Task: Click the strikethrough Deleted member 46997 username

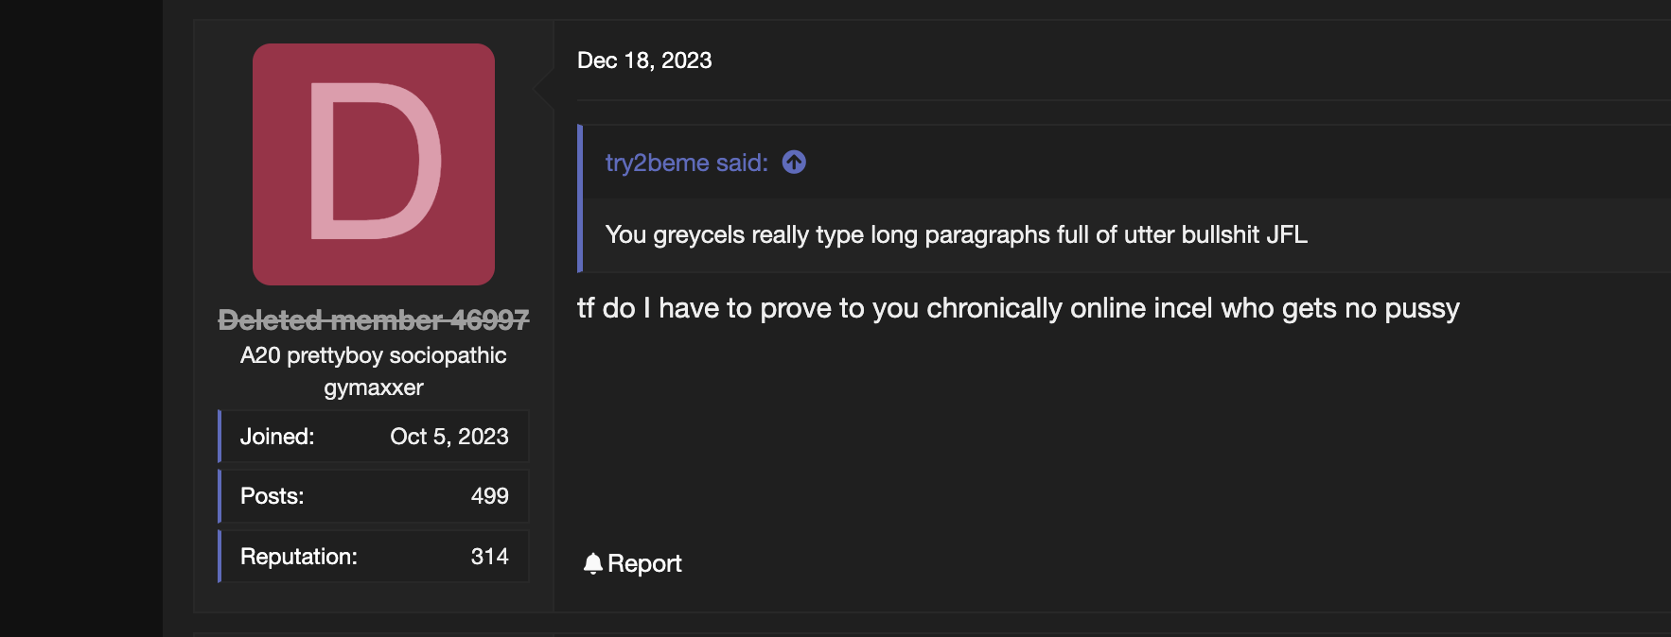Action: pos(374,319)
